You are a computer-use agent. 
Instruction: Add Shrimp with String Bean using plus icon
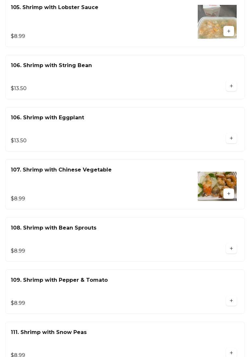(231, 86)
